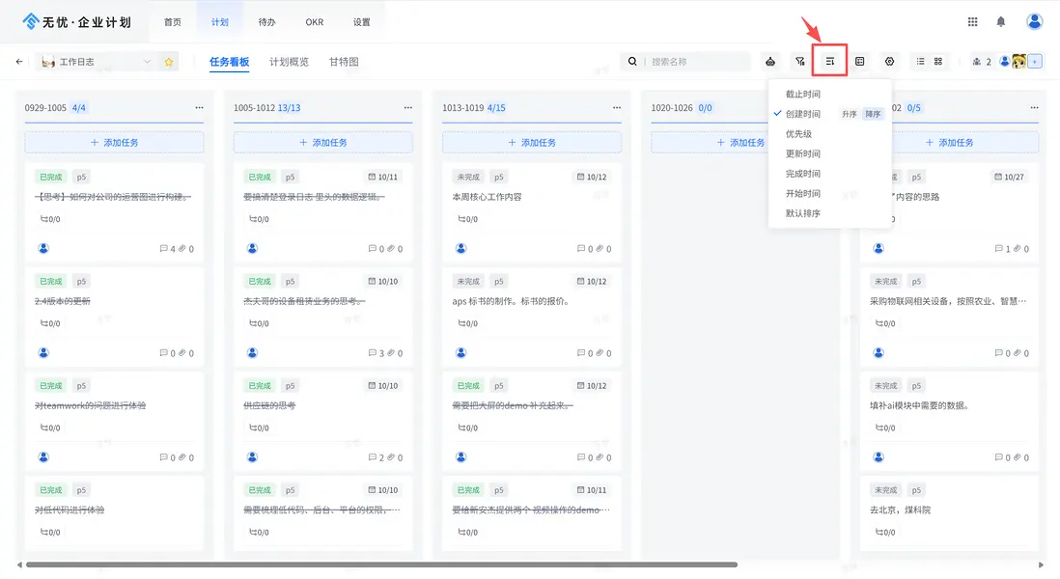The image size is (1060, 579).
Task: Open the filter funnel icon
Action: coord(799,62)
